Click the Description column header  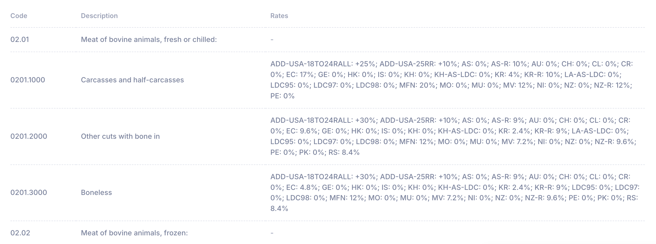[99, 16]
